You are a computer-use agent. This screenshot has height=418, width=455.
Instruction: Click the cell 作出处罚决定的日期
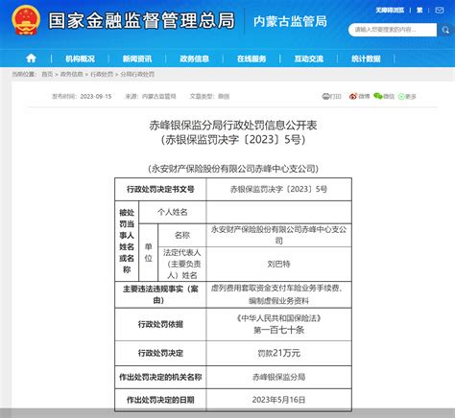point(160,400)
